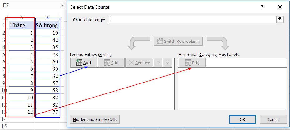Image resolution: width=290 pixels, height=130 pixels.
Task: Move series down with the down arrow
Action: click(168, 62)
